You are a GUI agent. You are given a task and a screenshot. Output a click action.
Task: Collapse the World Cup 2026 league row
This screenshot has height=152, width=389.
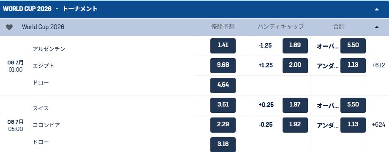pyautogui.click(x=377, y=27)
